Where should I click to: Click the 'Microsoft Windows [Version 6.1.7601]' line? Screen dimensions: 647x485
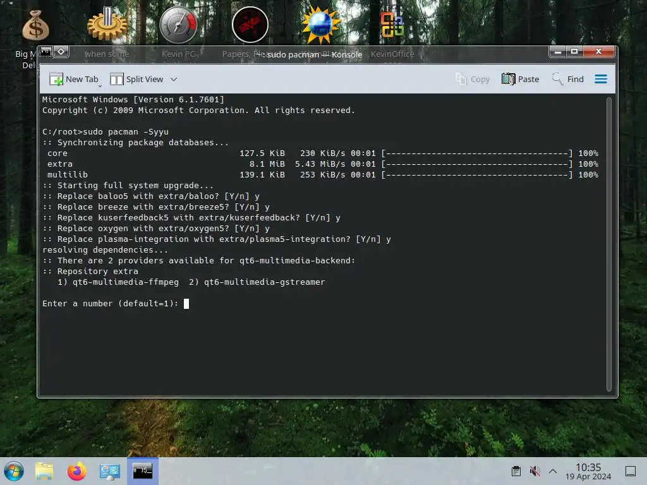point(133,100)
